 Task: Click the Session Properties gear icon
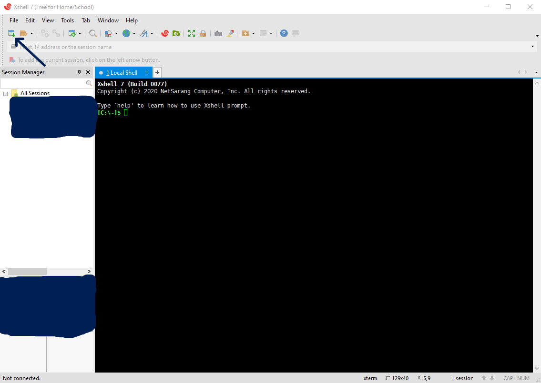click(x=72, y=33)
